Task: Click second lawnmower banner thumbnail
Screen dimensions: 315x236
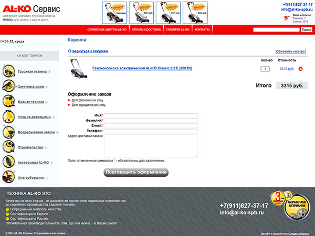Action: tap(141, 13)
